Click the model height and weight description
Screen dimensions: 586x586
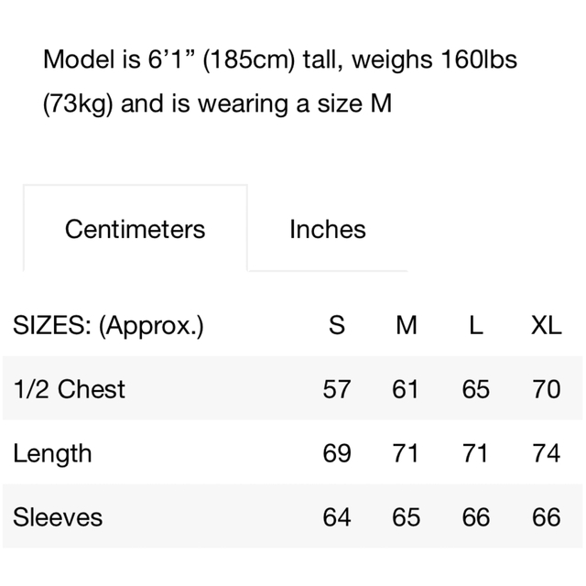280,81
